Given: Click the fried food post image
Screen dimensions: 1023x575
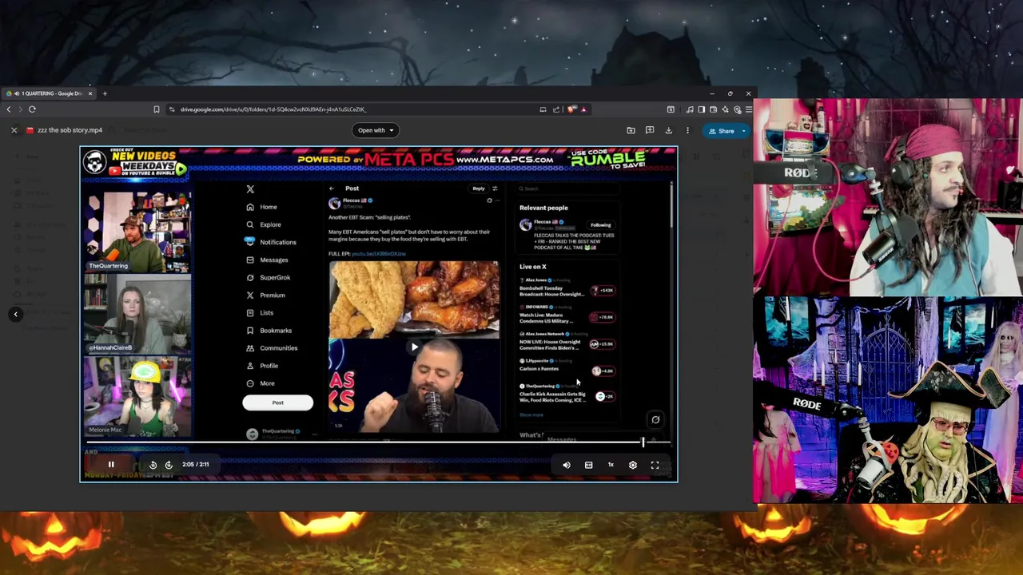Looking at the screenshot, I should (414, 299).
